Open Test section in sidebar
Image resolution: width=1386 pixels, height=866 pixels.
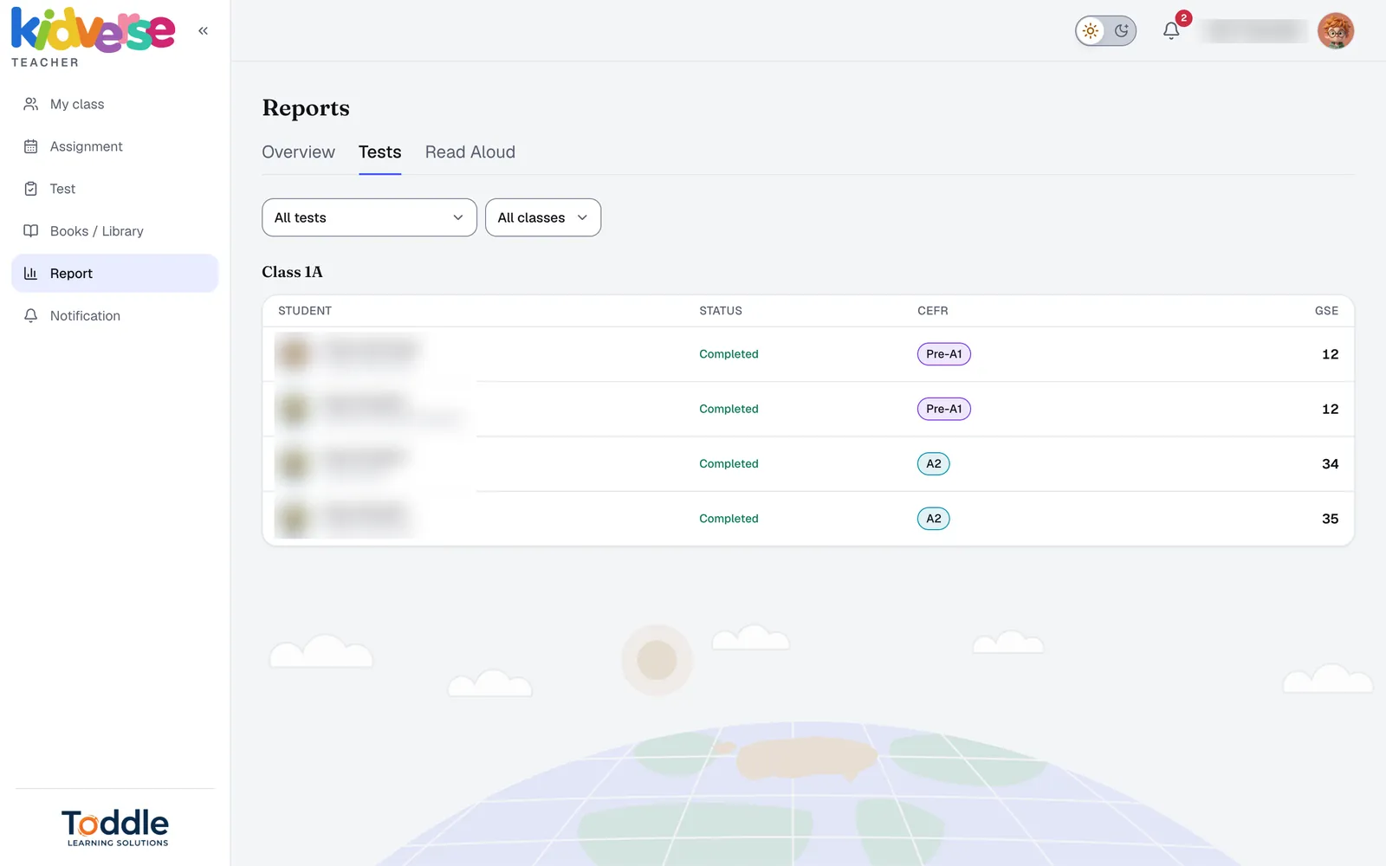[114, 189]
